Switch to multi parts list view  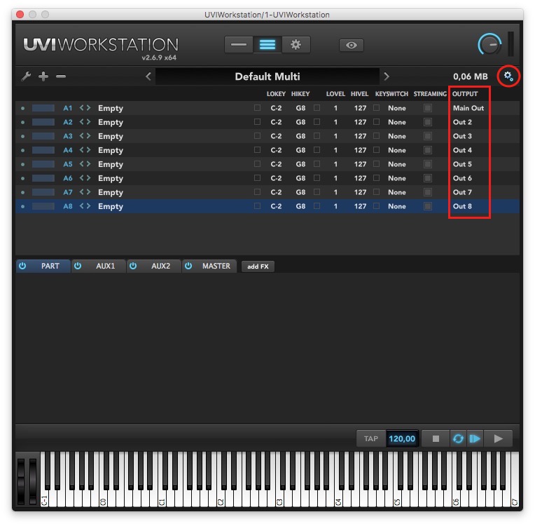coord(267,45)
